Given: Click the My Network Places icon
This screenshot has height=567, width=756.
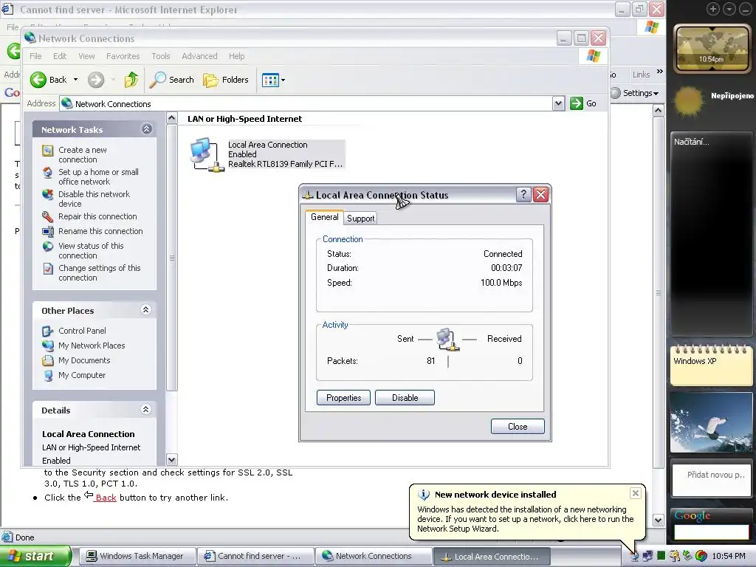Looking at the screenshot, I should pos(48,346).
